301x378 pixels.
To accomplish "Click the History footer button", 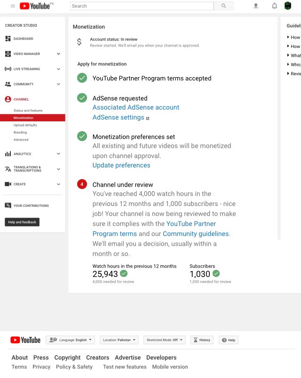I will [x=202, y=340].
